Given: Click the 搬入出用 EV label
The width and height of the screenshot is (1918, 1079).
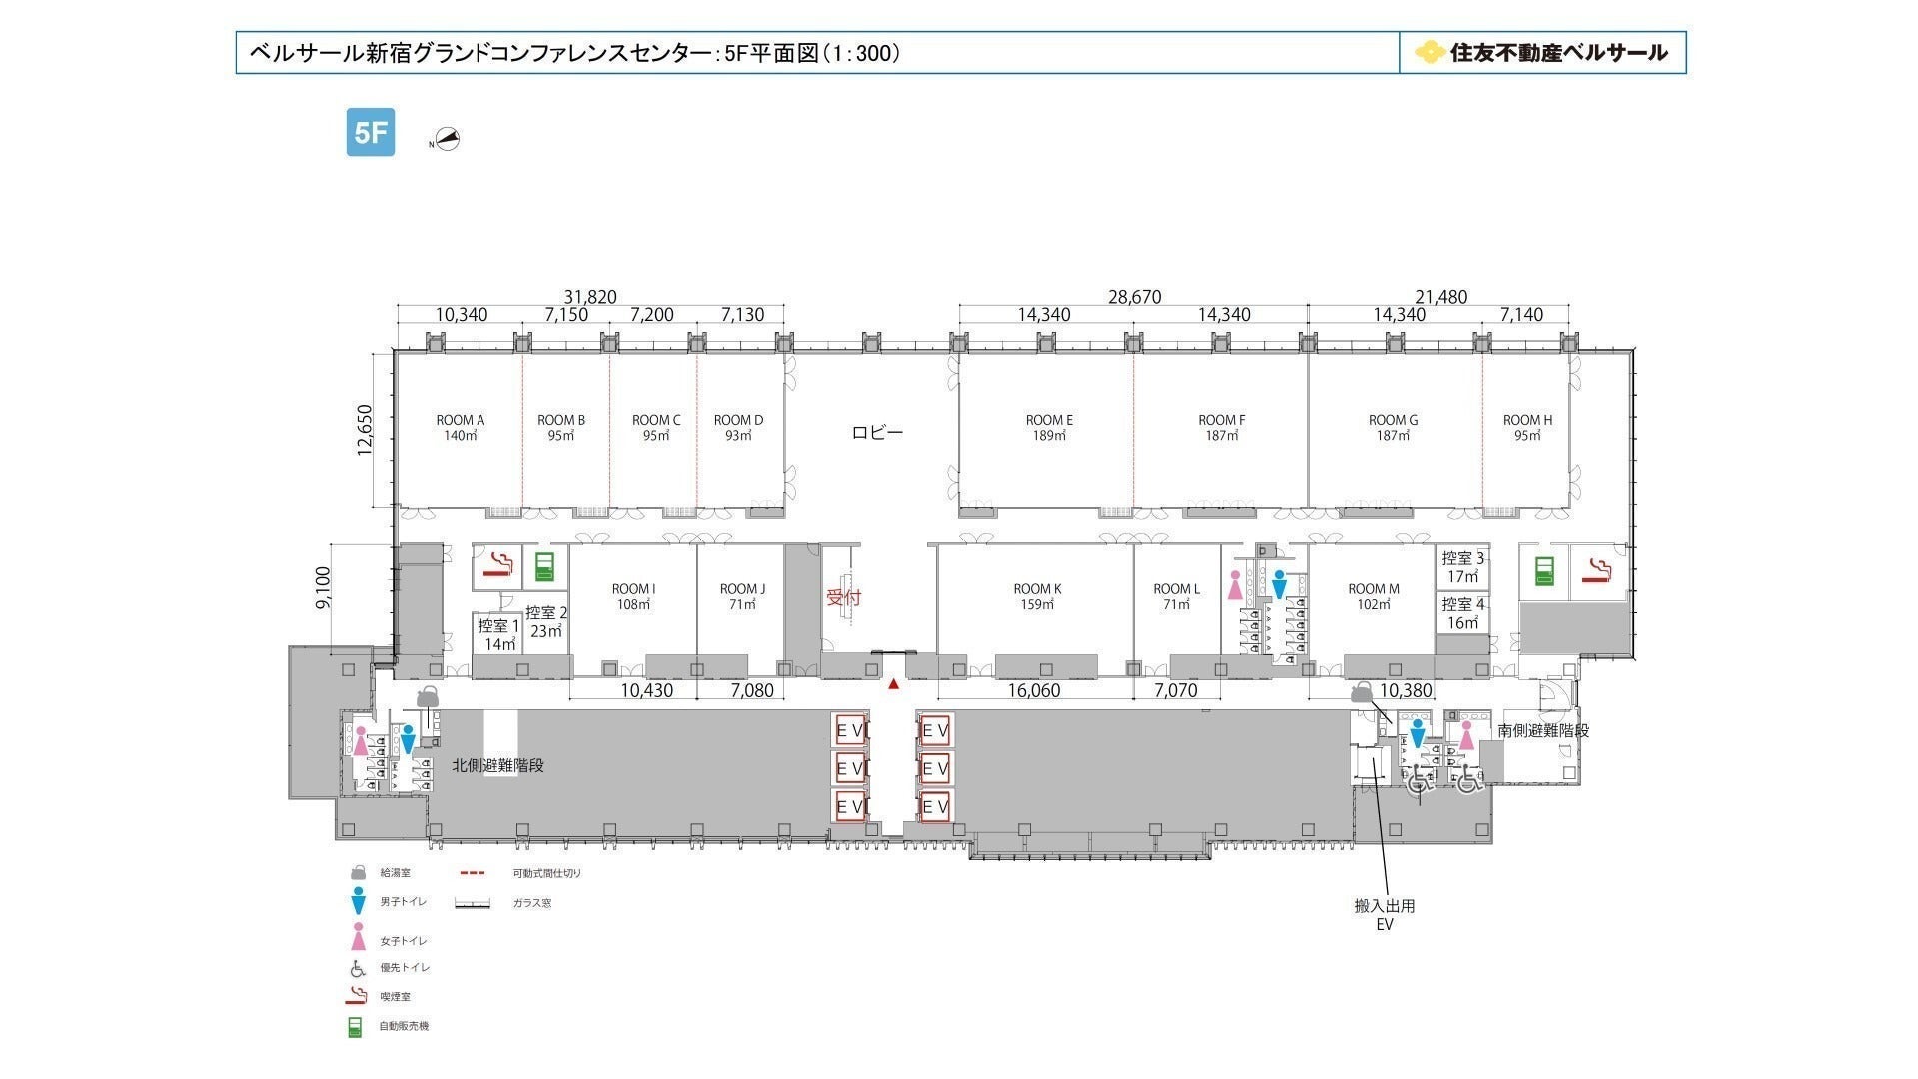Looking at the screenshot, I should (x=1384, y=914).
